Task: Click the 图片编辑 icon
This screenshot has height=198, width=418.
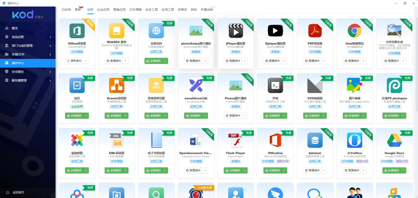Action: (355, 85)
